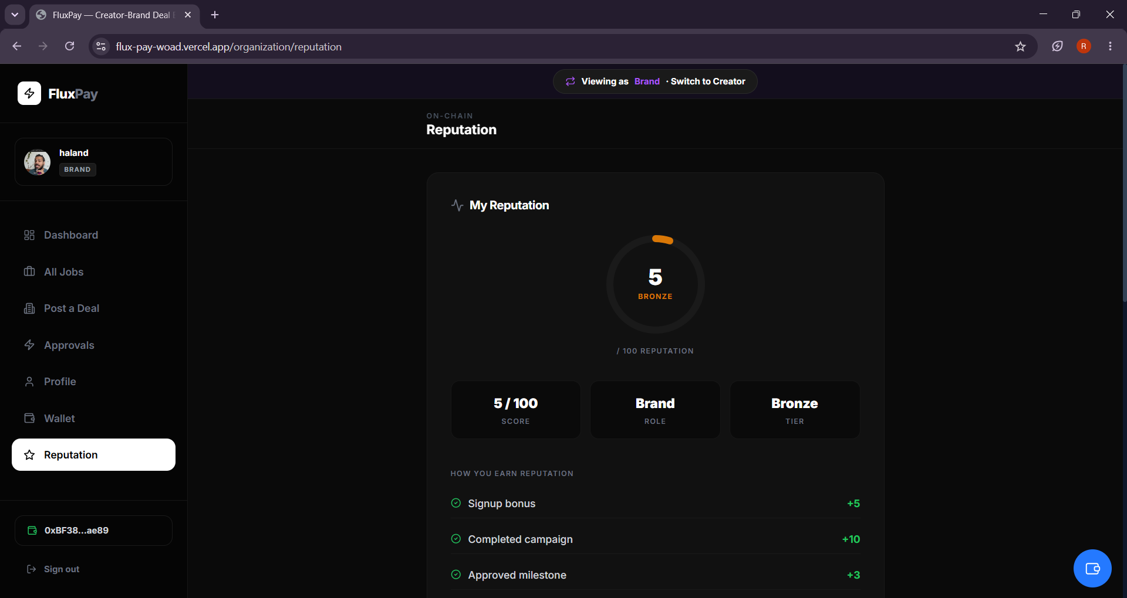
Task: Click the +5 value for Signup bonus
Action: [x=853, y=504]
